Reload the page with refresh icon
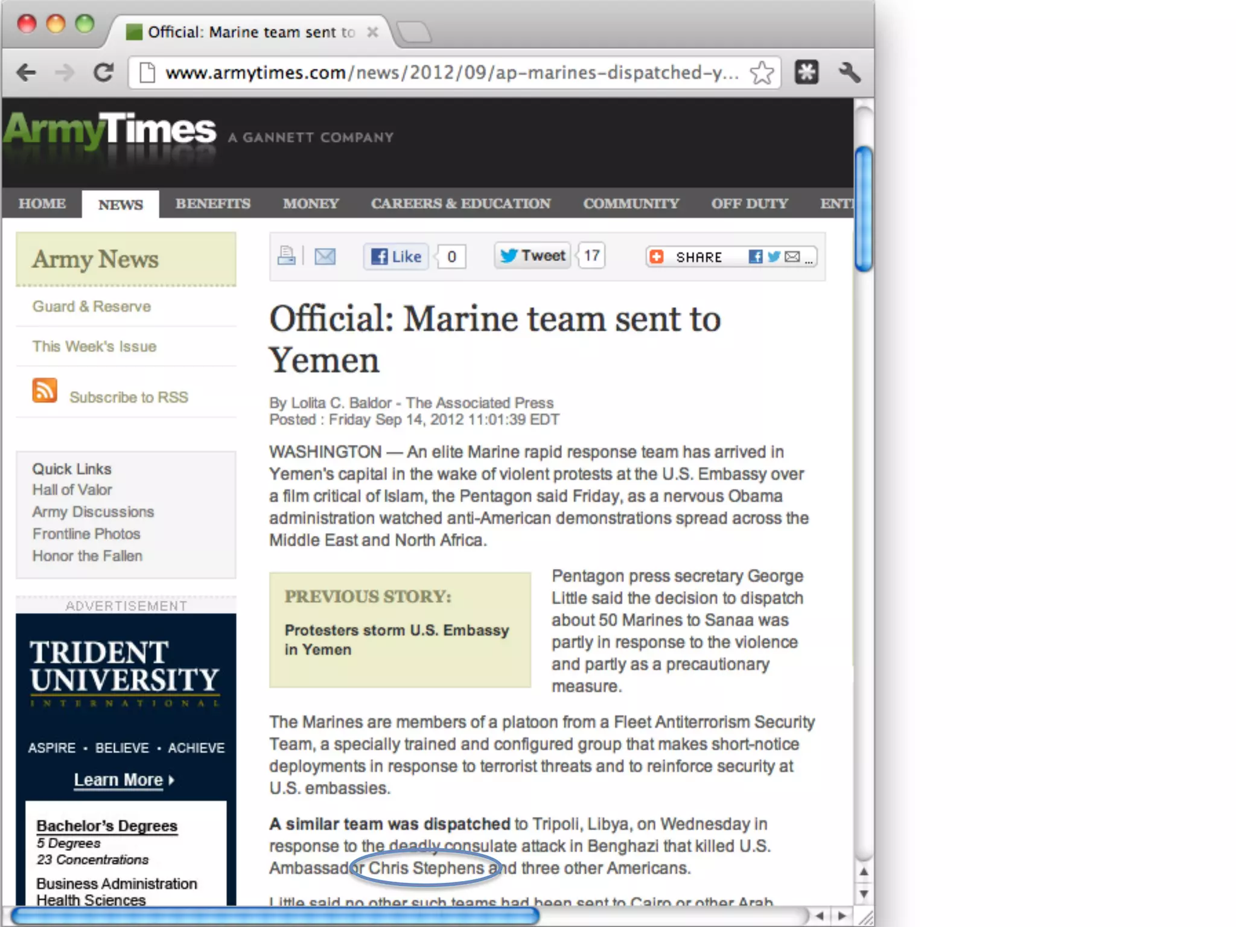Viewport: 1236px width, 927px height. tap(103, 73)
